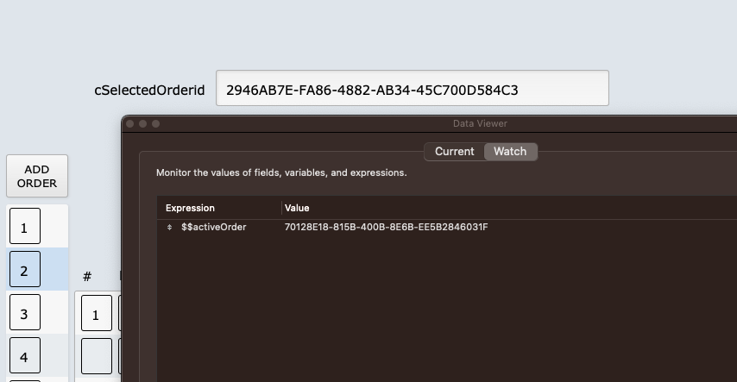Click the 'Monitor the values' description text
This screenshot has width=737, height=382.
point(281,173)
